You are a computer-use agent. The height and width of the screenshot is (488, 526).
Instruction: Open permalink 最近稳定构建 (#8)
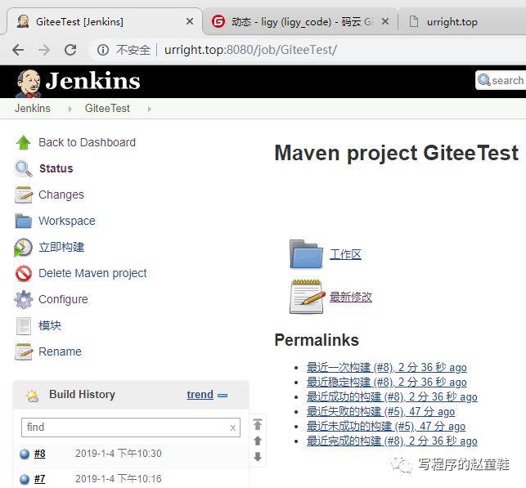tap(386, 382)
